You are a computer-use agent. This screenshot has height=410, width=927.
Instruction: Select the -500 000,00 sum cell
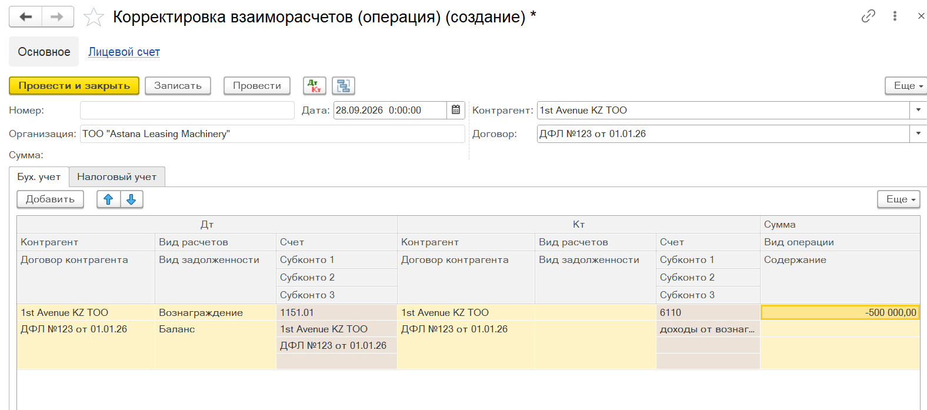coord(840,312)
